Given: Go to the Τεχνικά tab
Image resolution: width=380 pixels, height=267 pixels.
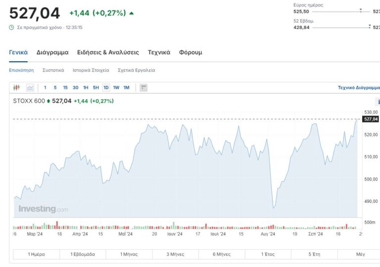Looking at the screenshot, I should 159,52.
